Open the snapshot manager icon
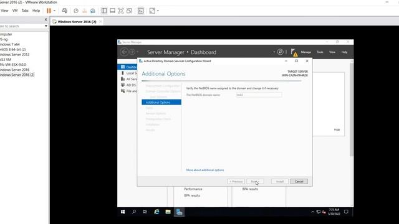 (x=93, y=11)
